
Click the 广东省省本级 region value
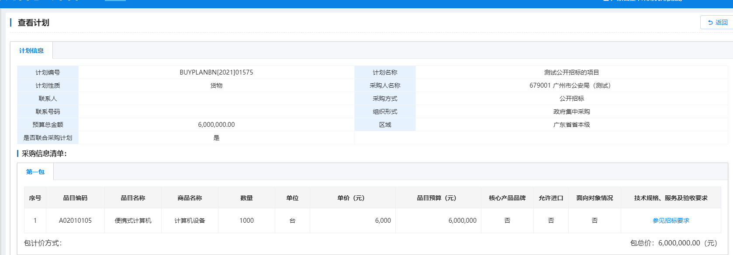571,125
